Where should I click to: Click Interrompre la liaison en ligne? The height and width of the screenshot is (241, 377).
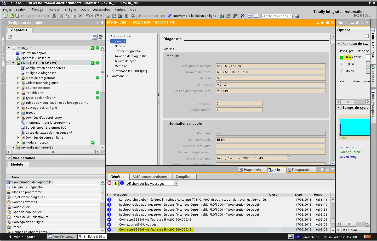click(x=192, y=16)
